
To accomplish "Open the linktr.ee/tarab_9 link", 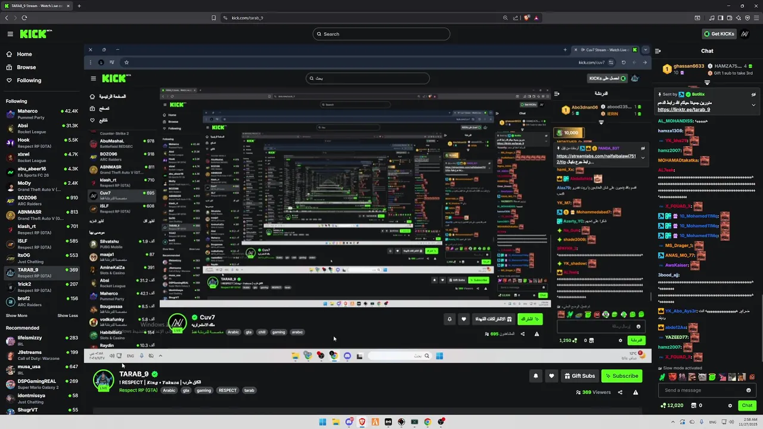I will point(684,110).
